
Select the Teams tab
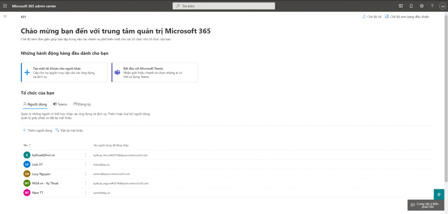pyautogui.click(x=60, y=104)
